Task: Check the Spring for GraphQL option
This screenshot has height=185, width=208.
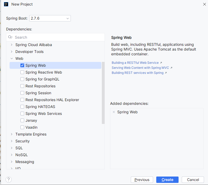Action: coord(22,79)
